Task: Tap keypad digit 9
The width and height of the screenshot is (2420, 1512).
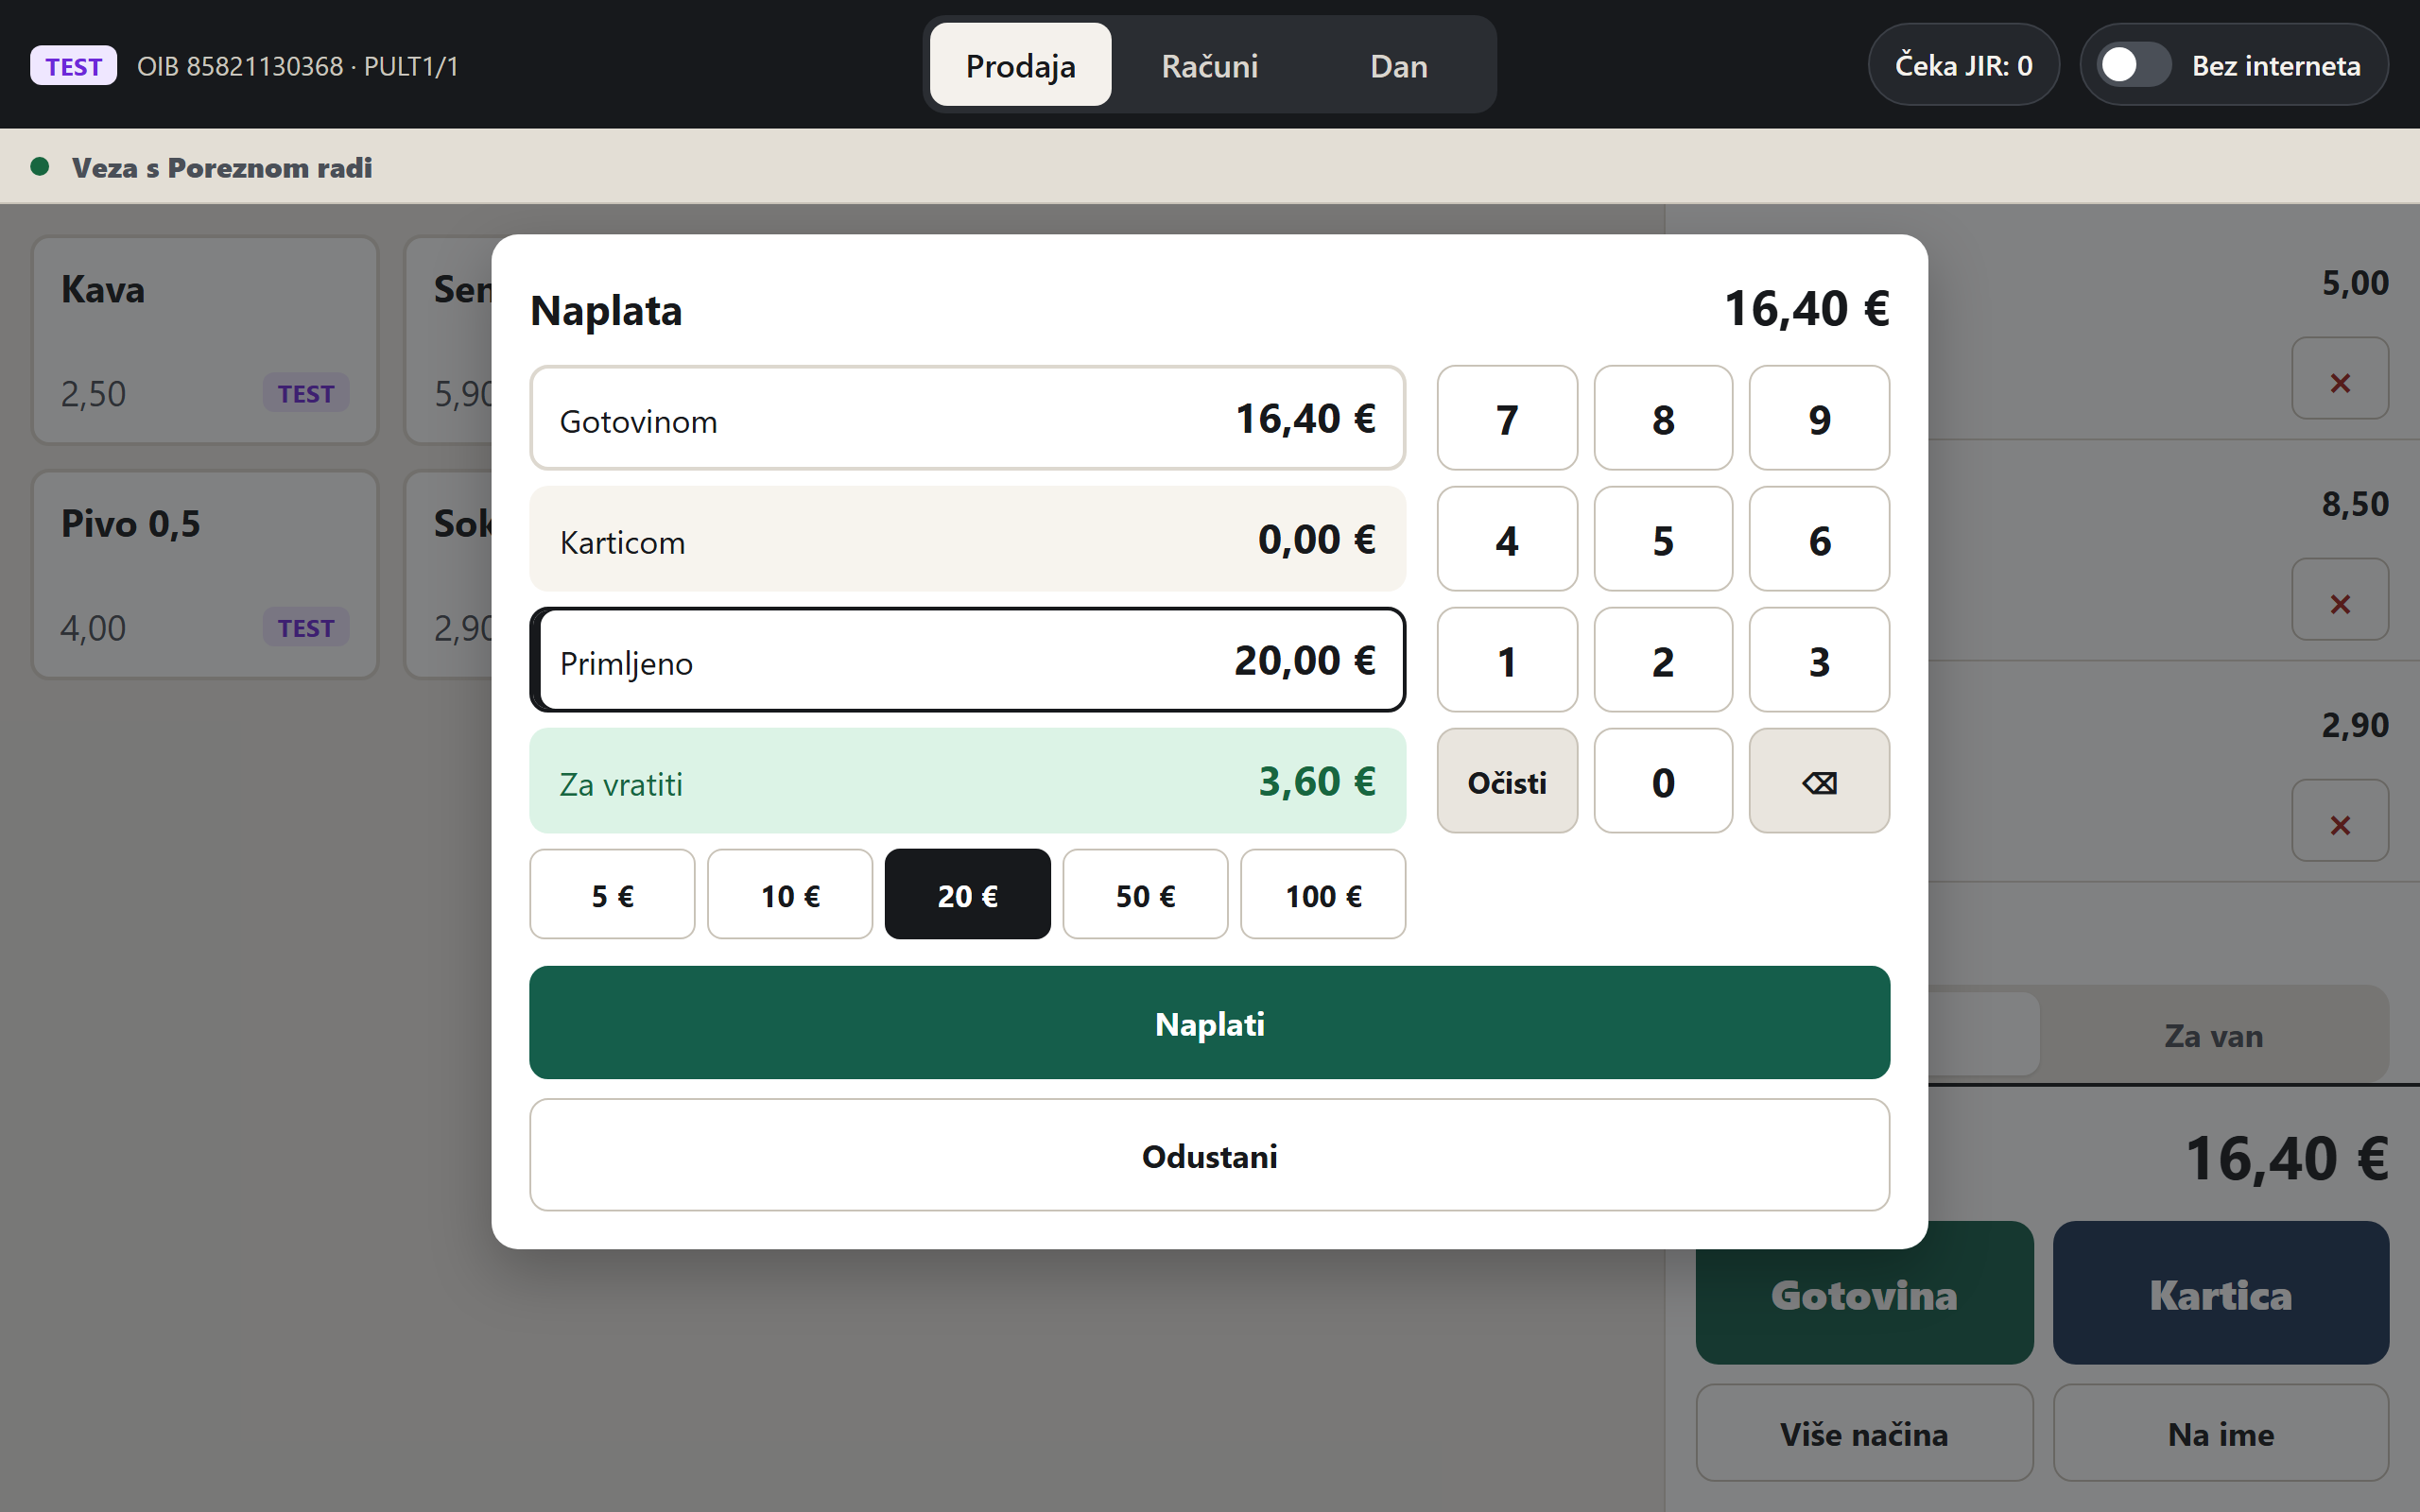Action: pyautogui.click(x=1819, y=418)
